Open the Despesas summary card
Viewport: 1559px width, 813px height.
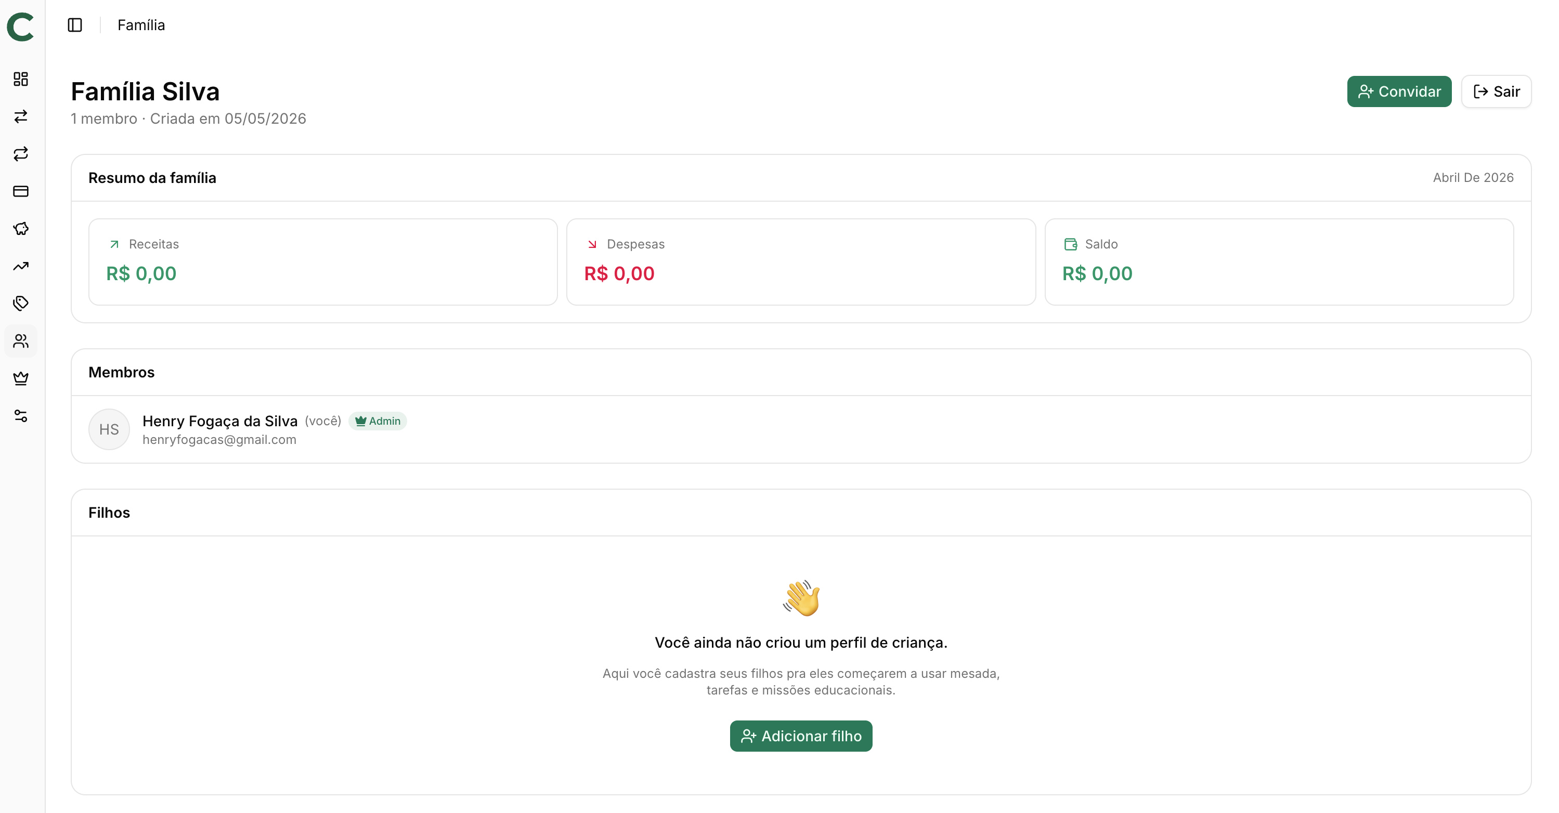[801, 262]
